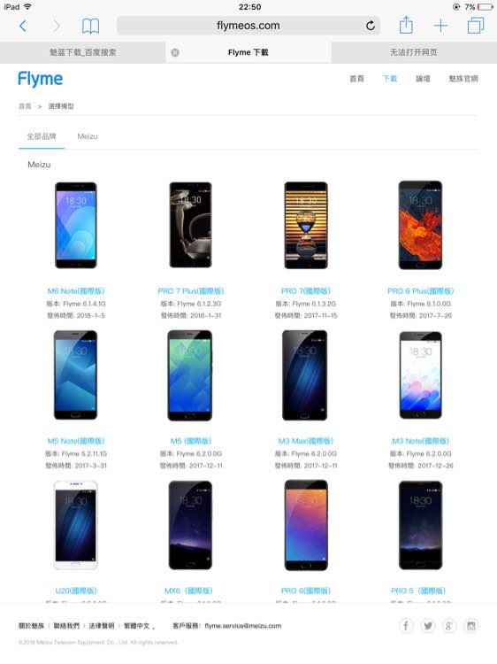Viewport: 497px width, 664px height.
Task: Close the Flyme 下載 tab
Action: [x=175, y=52]
